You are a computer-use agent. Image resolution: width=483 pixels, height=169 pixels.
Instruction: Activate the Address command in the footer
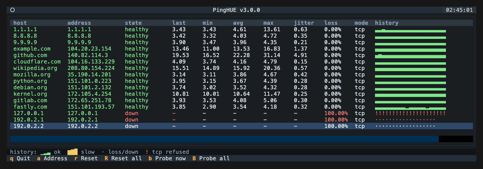click(x=52, y=158)
